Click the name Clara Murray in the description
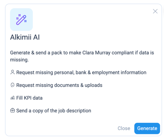The image size is (164, 139). pyautogui.click(x=96, y=53)
